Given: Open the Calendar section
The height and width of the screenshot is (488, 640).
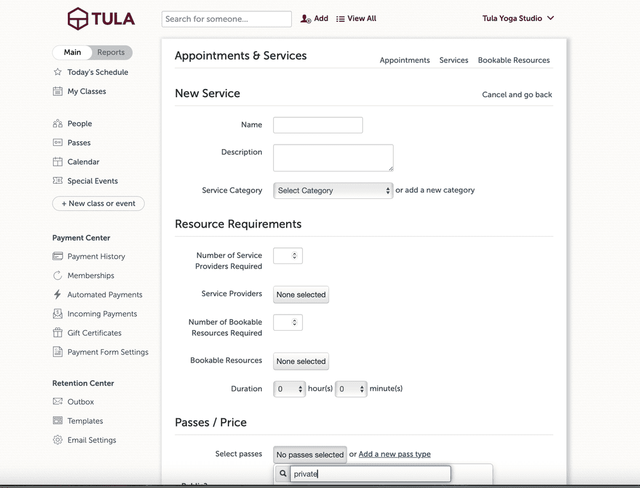Looking at the screenshot, I should pos(84,161).
